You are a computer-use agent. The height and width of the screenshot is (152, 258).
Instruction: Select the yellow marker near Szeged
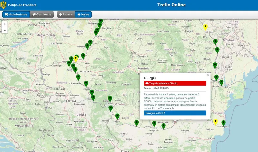(76, 58)
